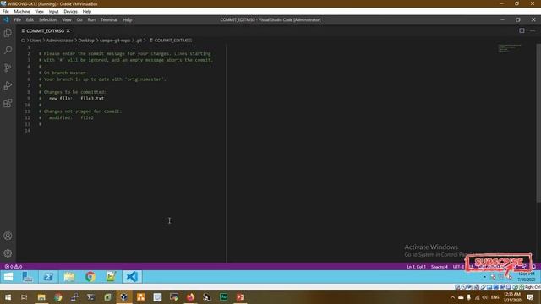
Task: Open host Task View
Action: [25, 297]
